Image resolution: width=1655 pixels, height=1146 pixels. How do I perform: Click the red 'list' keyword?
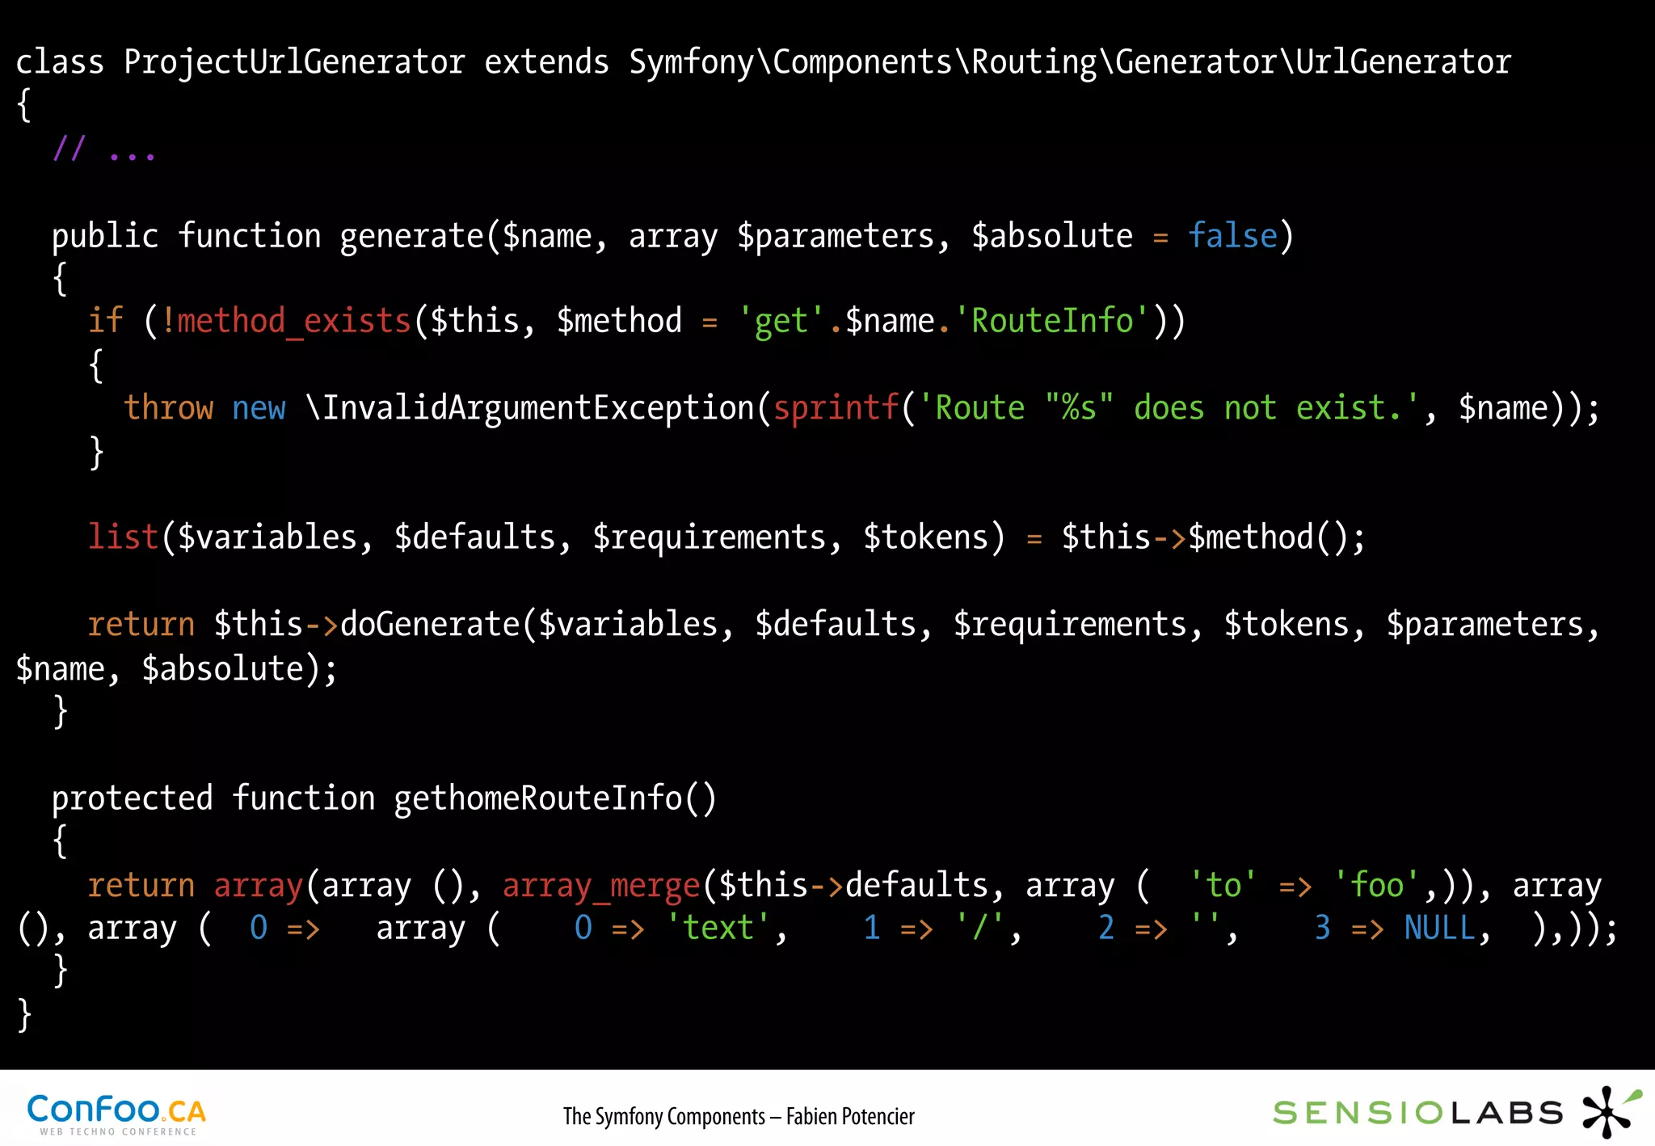[x=123, y=537]
